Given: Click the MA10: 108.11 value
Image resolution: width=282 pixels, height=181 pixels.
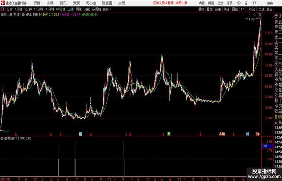Looking at the screenshot, I should [x=52, y=15].
